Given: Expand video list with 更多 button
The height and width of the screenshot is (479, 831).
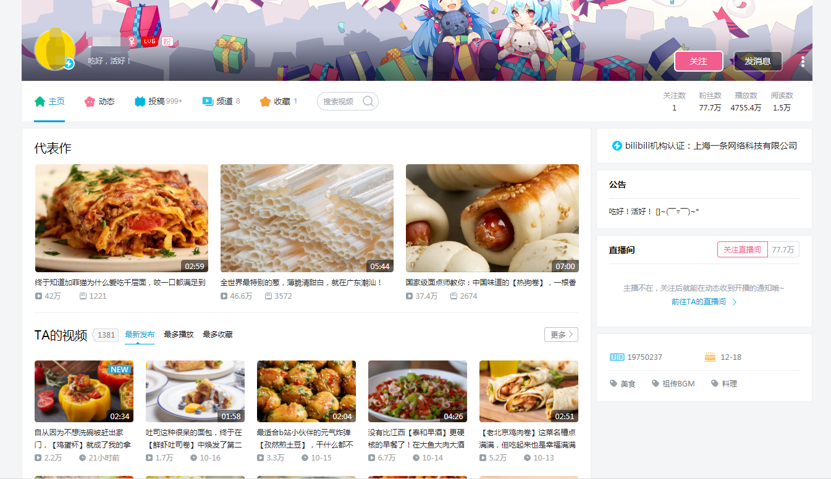Looking at the screenshot, I should pyautogui.click(x=560, y=335).
